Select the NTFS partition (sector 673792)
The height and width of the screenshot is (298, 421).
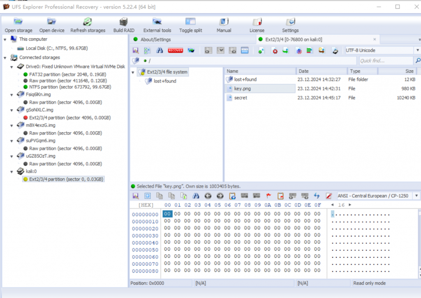(70, 87)
